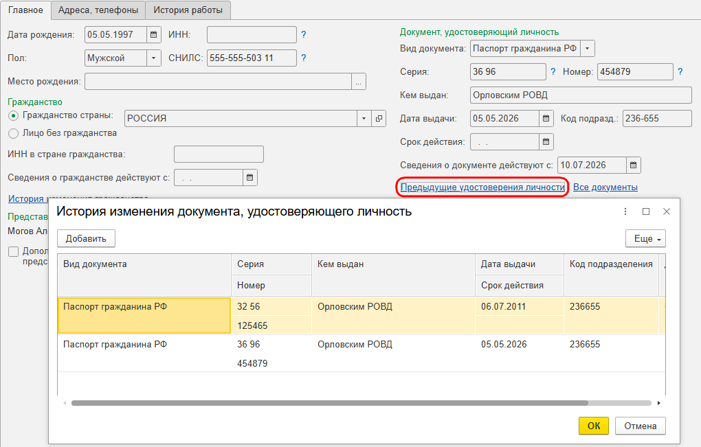The height and width of the screenshot is (447, 701).
Task: Click the table date cell 05.05.2026
Action: point(520,344)
